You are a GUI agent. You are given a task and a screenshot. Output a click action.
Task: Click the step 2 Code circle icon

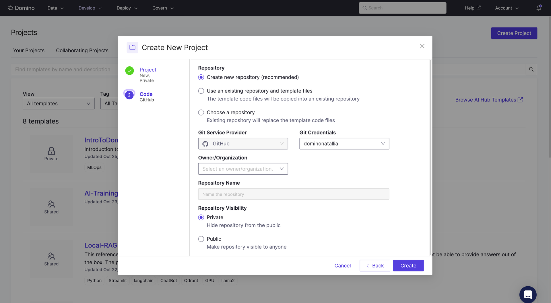(129, 95)
